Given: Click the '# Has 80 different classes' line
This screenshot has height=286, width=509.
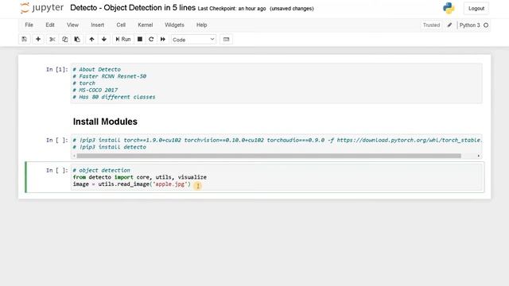Looking at the screenshot, I should [x=114, y=97].
